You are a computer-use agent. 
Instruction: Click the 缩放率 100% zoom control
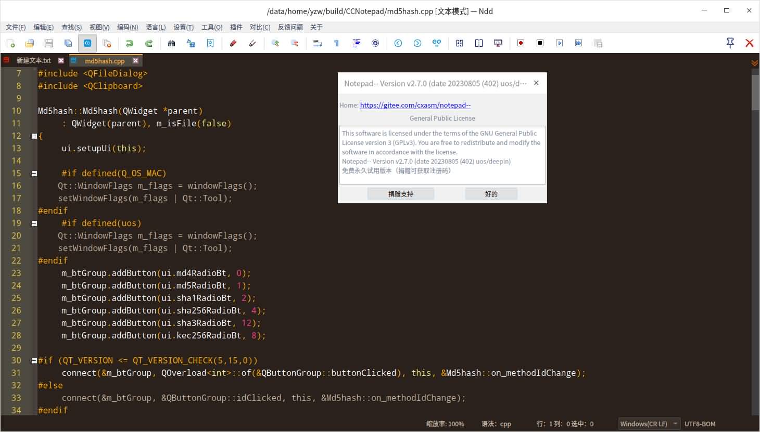(x=445, y=424)
